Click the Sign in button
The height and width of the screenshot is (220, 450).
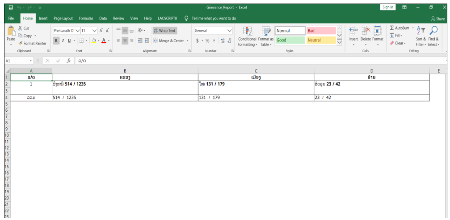click(387, 7)
